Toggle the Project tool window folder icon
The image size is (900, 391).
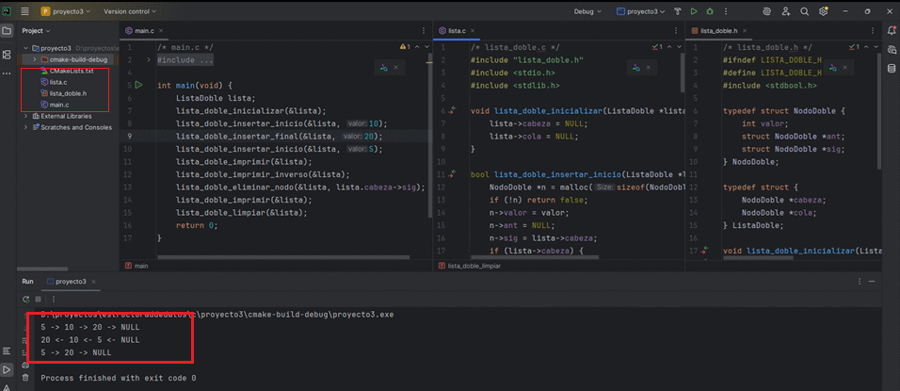[8, 31]
